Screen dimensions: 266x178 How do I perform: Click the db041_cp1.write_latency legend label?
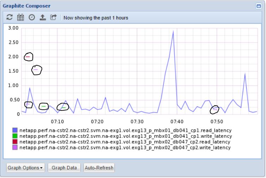pyautogui.click(x=126, y=136)
